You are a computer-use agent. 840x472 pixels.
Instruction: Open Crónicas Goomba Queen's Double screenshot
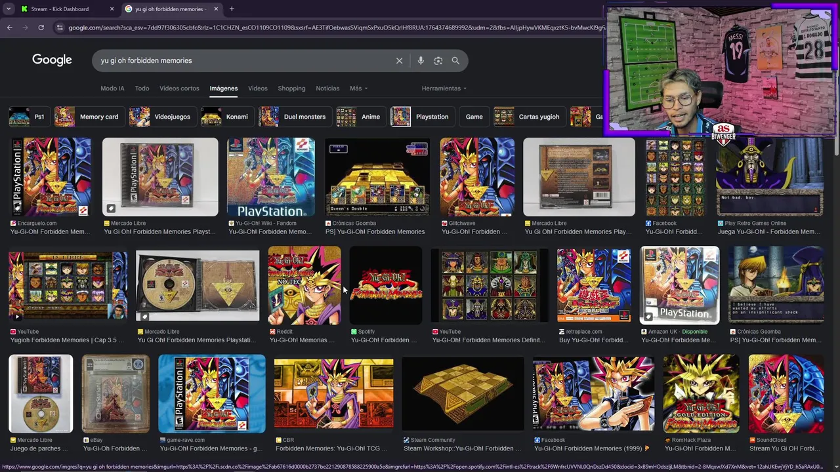(377, 177)
